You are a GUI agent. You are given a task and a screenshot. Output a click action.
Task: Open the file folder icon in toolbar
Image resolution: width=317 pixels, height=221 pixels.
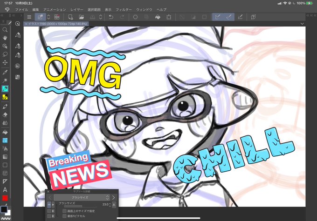click(81, 17)
